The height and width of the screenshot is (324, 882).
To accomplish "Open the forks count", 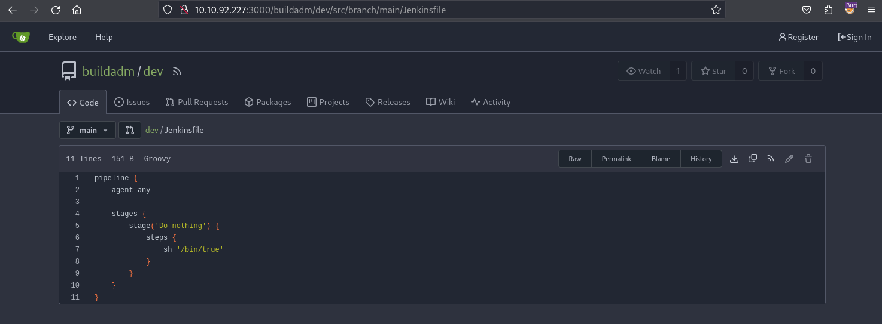I will pos(813,71).
